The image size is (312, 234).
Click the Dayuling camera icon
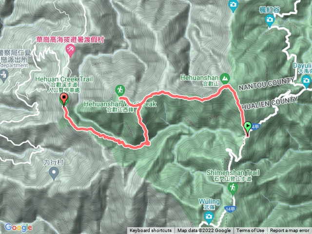click(307, 81)
